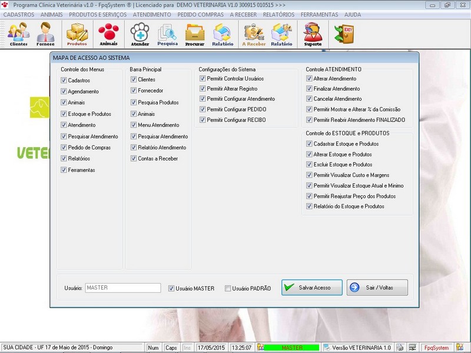
Task: Toggle Permitir Reabrir Atendimento FINALIZADO
Action: pos(309,120)
